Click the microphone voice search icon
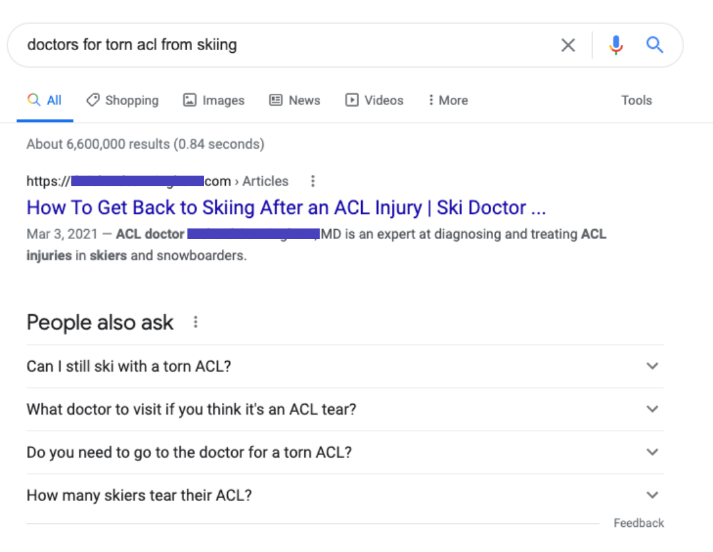Viewport: 713px width, 552px height. click(x=616, y=45)
